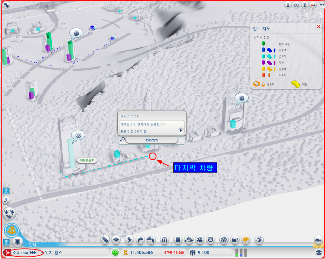
Task: Open the Government building menu
Action: 165,240
